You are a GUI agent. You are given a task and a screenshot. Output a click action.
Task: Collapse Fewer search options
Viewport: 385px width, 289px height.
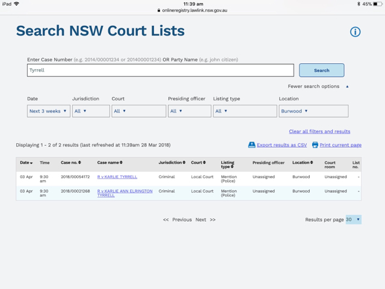click(x=318, y=87)
